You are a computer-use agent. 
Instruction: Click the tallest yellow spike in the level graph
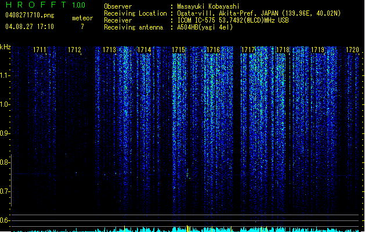pos(187,229)
